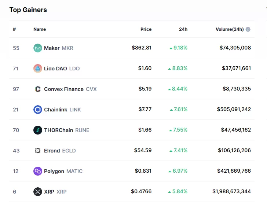The image size is (267, 206).
Task: Sort by the Name column header
Action: [x=40, y=29]
